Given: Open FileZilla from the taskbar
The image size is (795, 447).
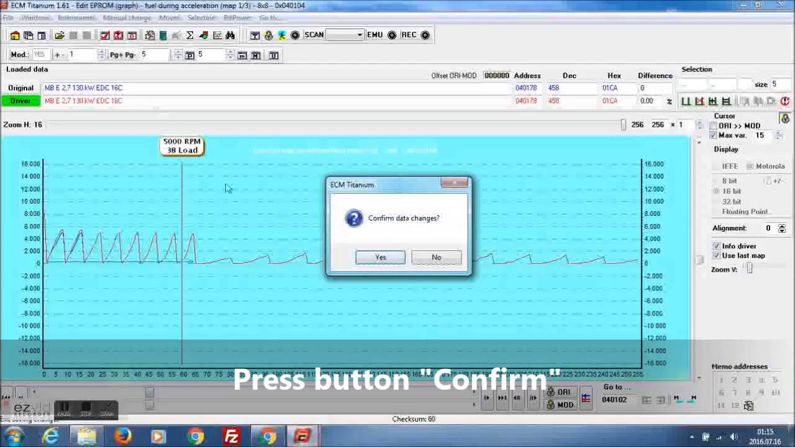Looking at the screenshot, I should [x=232, y=436].
